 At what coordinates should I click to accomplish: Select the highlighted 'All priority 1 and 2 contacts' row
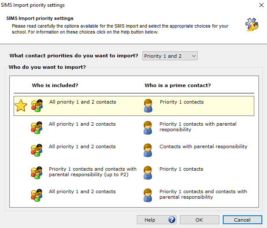click(x=134, y=106)
